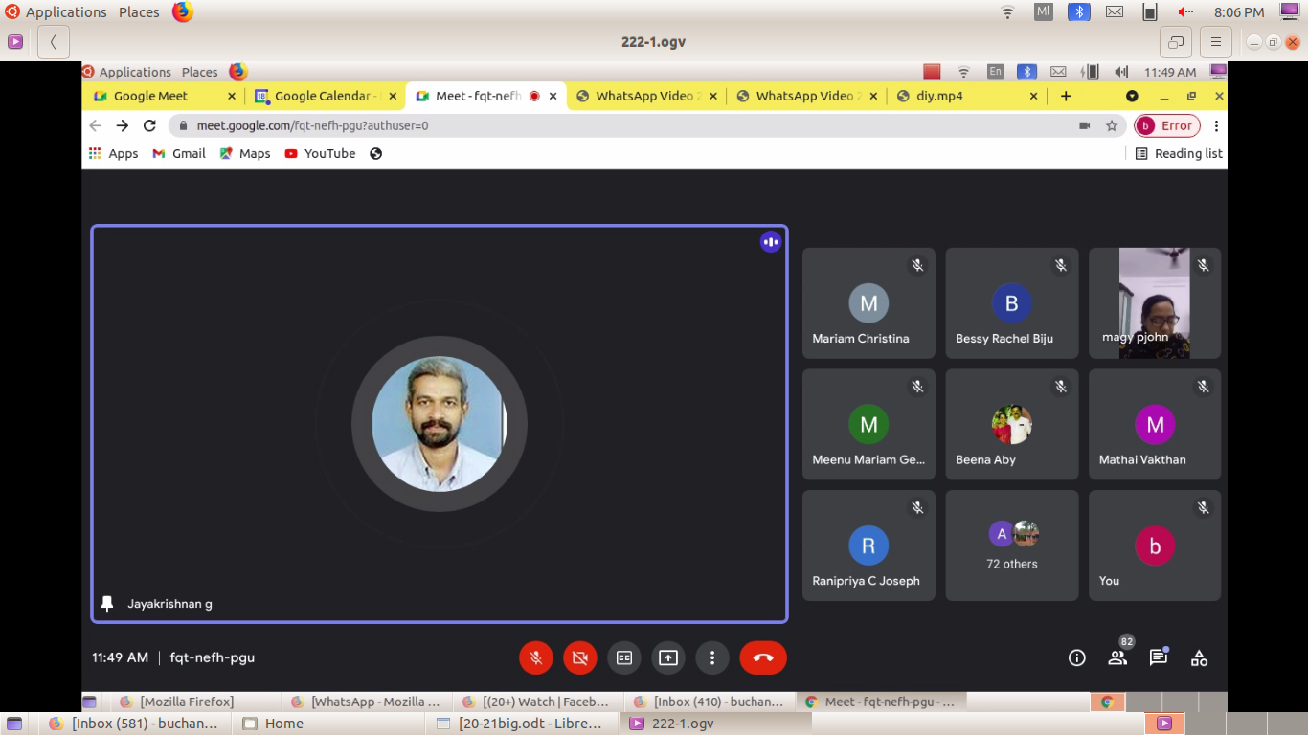1308x735 pixels.
Task: Select the magy pjohn video tile
Action: tap(1155, 303)
